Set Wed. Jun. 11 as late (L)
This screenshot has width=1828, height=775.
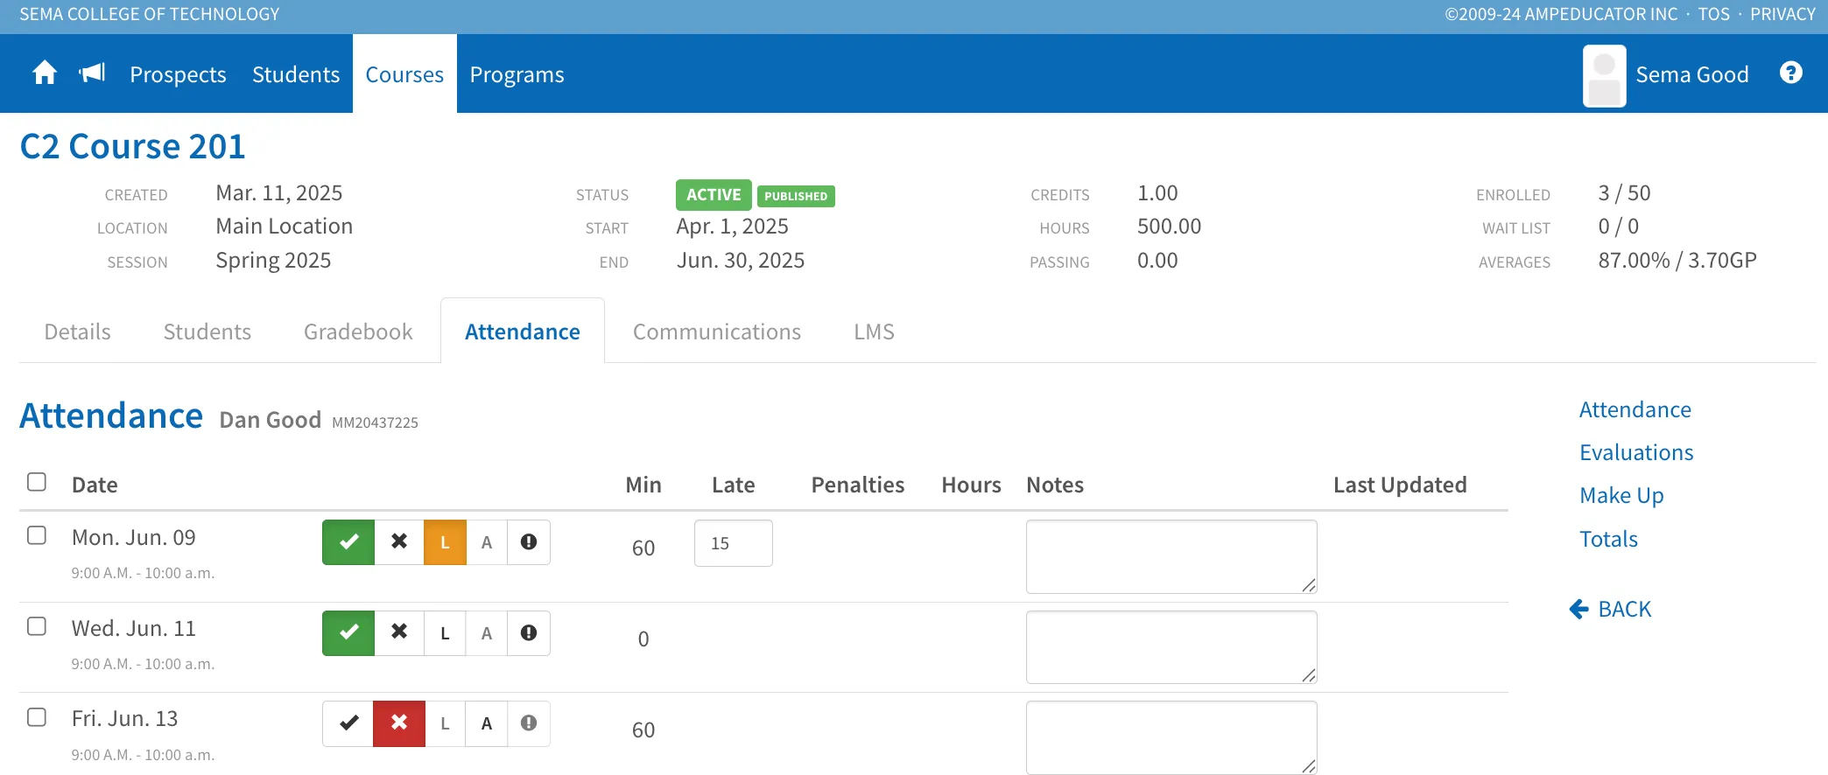pos(445,633)
